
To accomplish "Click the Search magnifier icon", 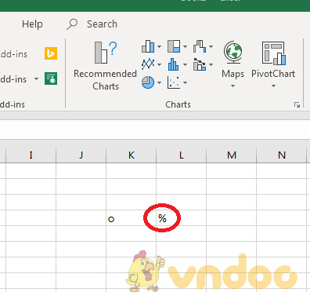I will [72, 24].
